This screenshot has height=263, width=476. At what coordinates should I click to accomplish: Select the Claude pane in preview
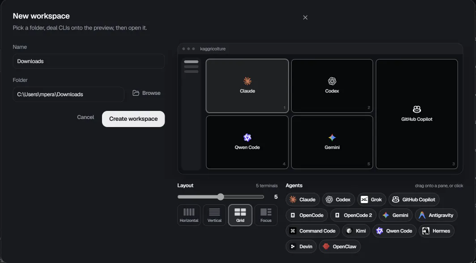pyautogui.click(x=247, y=86)
